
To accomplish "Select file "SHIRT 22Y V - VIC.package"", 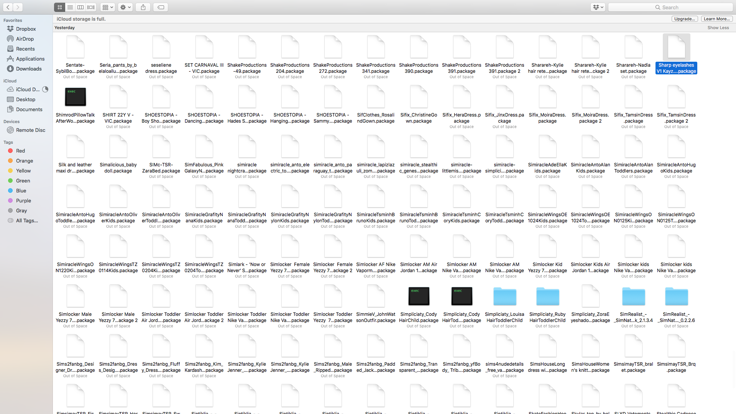I will 118,97.
